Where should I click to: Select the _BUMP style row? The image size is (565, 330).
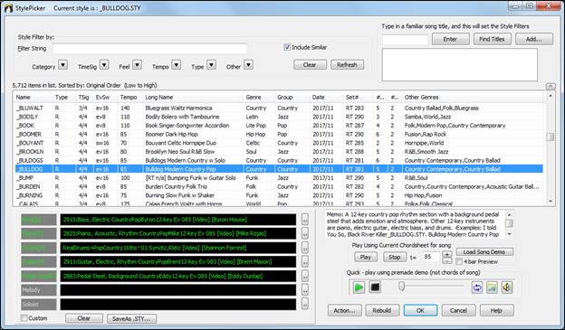pyautogui.click(x=279, y=178)
